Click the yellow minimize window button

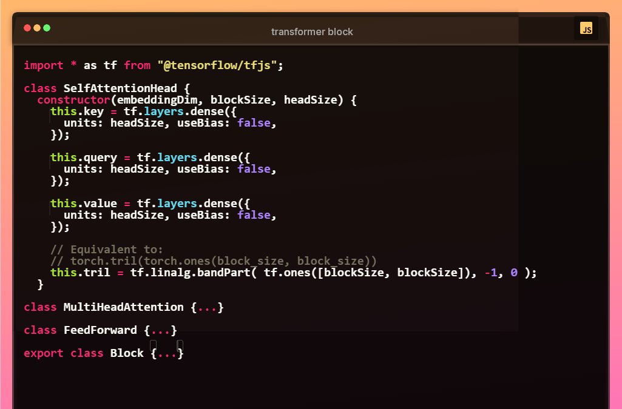click(37, 28)
